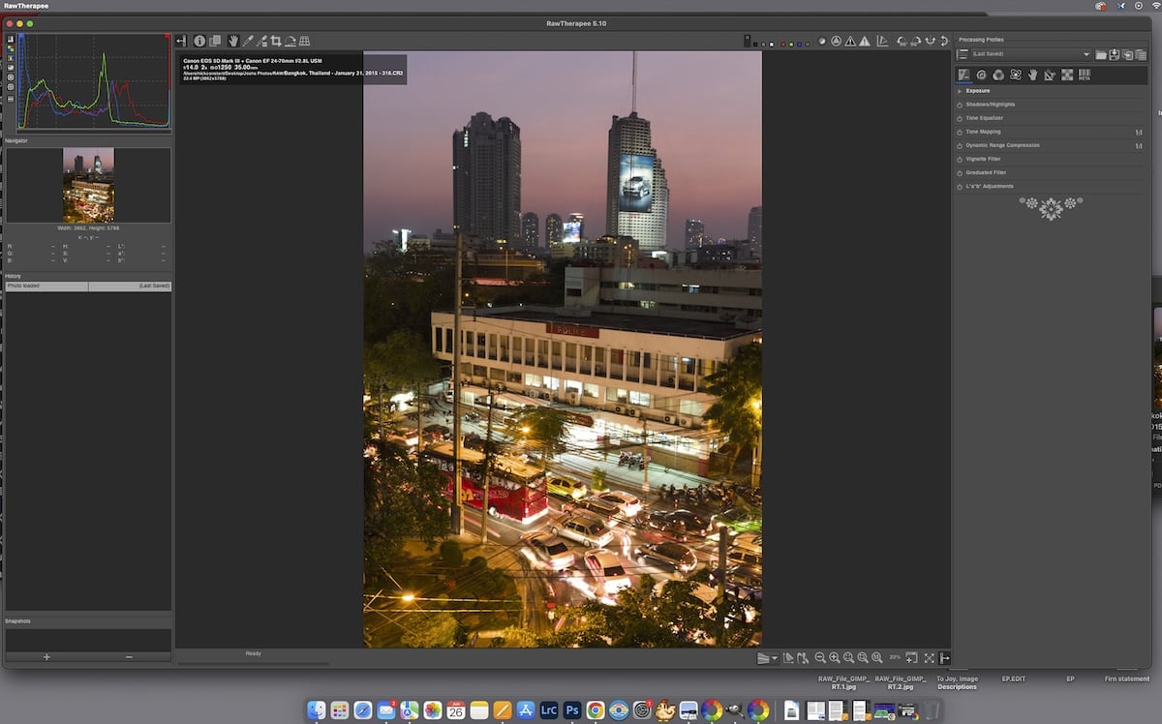Turn on the Vignette Filter power toggle
1162x724 pixels.
click(960, 159)
